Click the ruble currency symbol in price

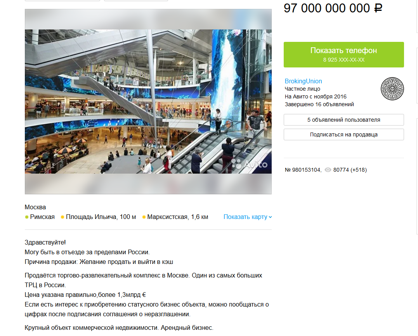pos(378,8)
